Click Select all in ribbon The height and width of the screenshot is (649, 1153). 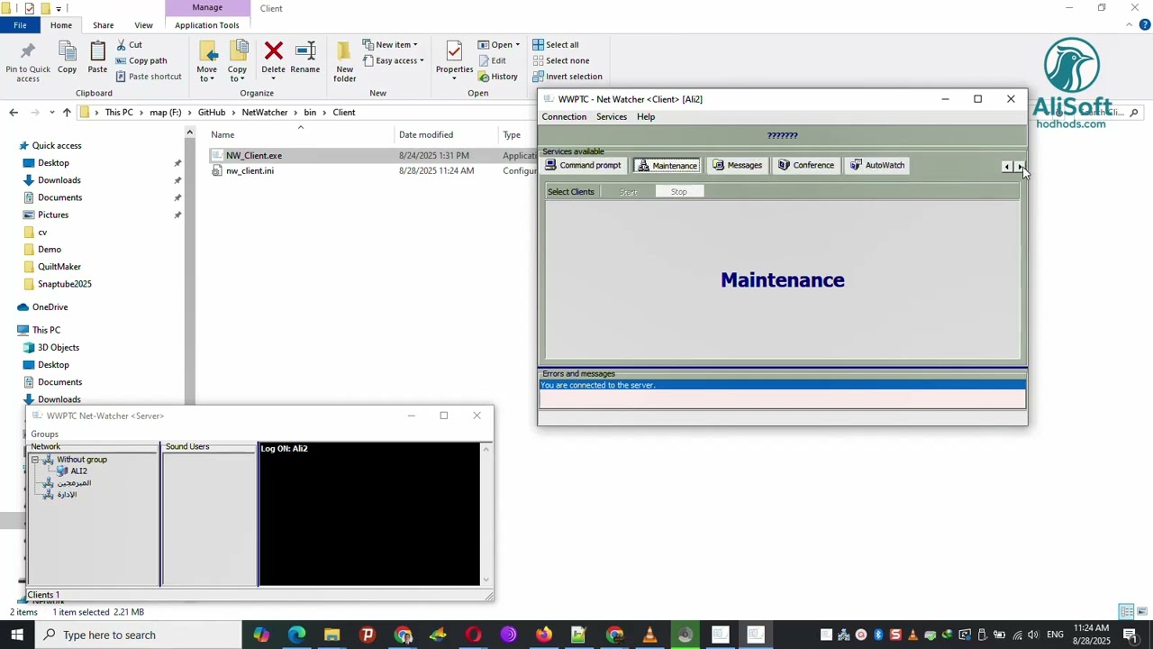(x=555, y=44)
